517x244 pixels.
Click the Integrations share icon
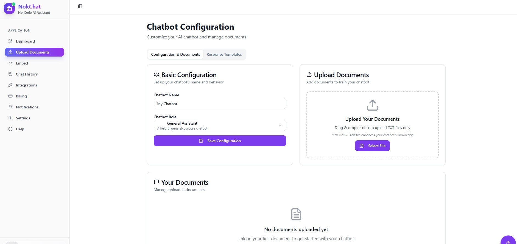click(10, 85)
